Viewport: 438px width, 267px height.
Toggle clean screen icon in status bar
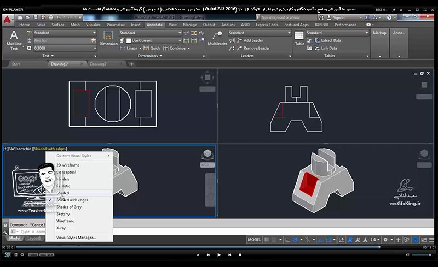click(x=424, y=240)
